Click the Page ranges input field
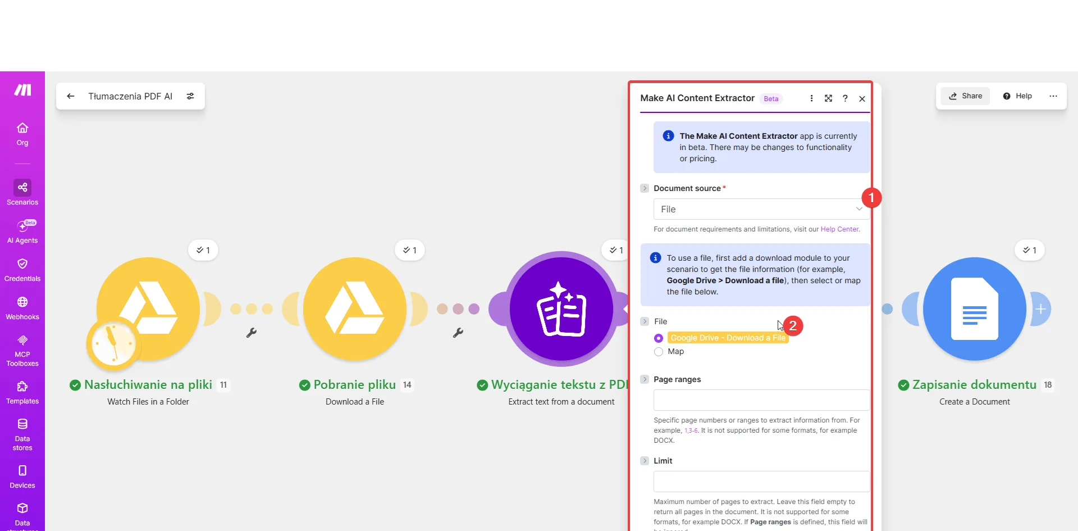The width and height of the screenshot is (1078, 531). coord(761,400)
